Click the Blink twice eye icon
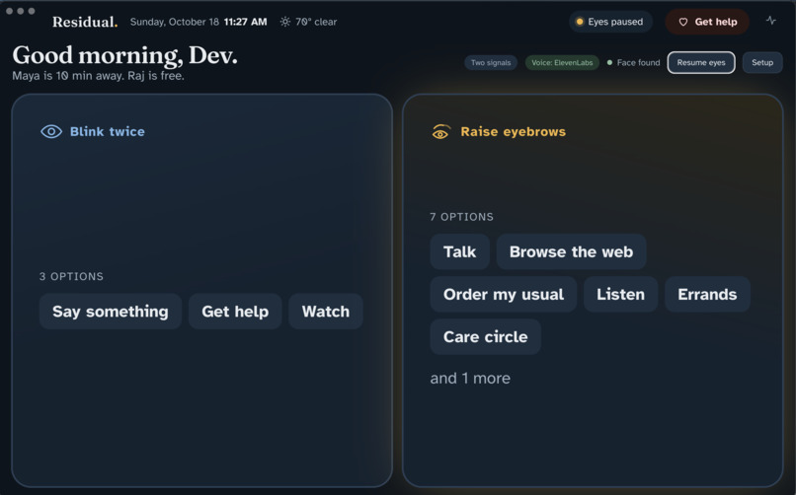 pos(51,132)
